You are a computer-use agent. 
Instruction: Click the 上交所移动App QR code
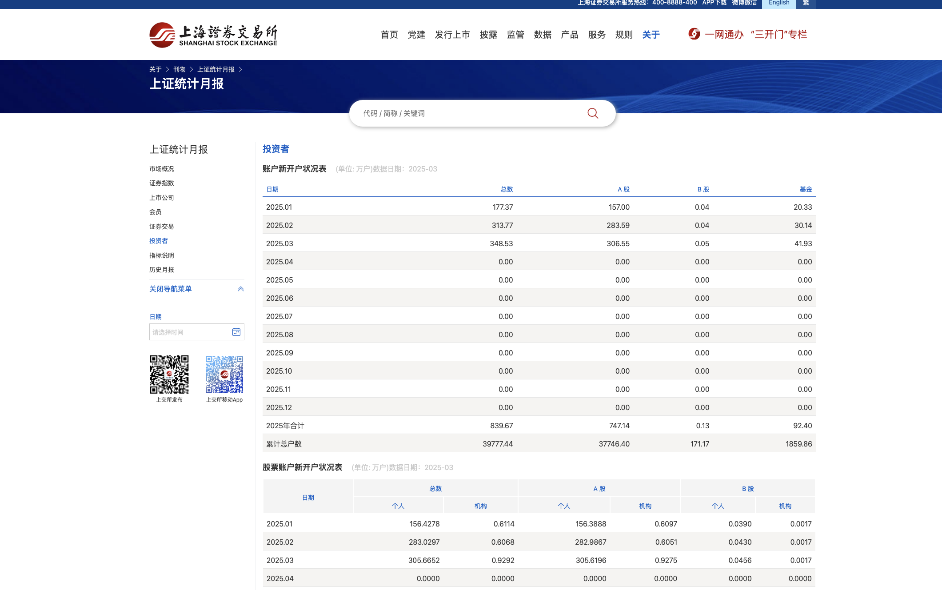point(224,375)
